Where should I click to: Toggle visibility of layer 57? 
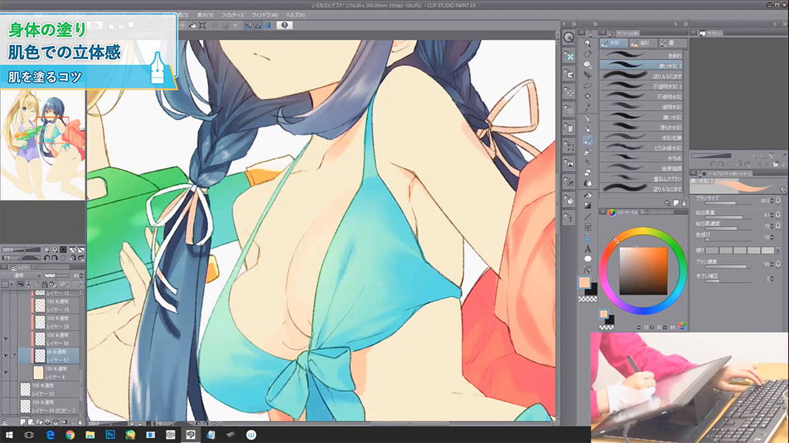(x=6, y=356)
